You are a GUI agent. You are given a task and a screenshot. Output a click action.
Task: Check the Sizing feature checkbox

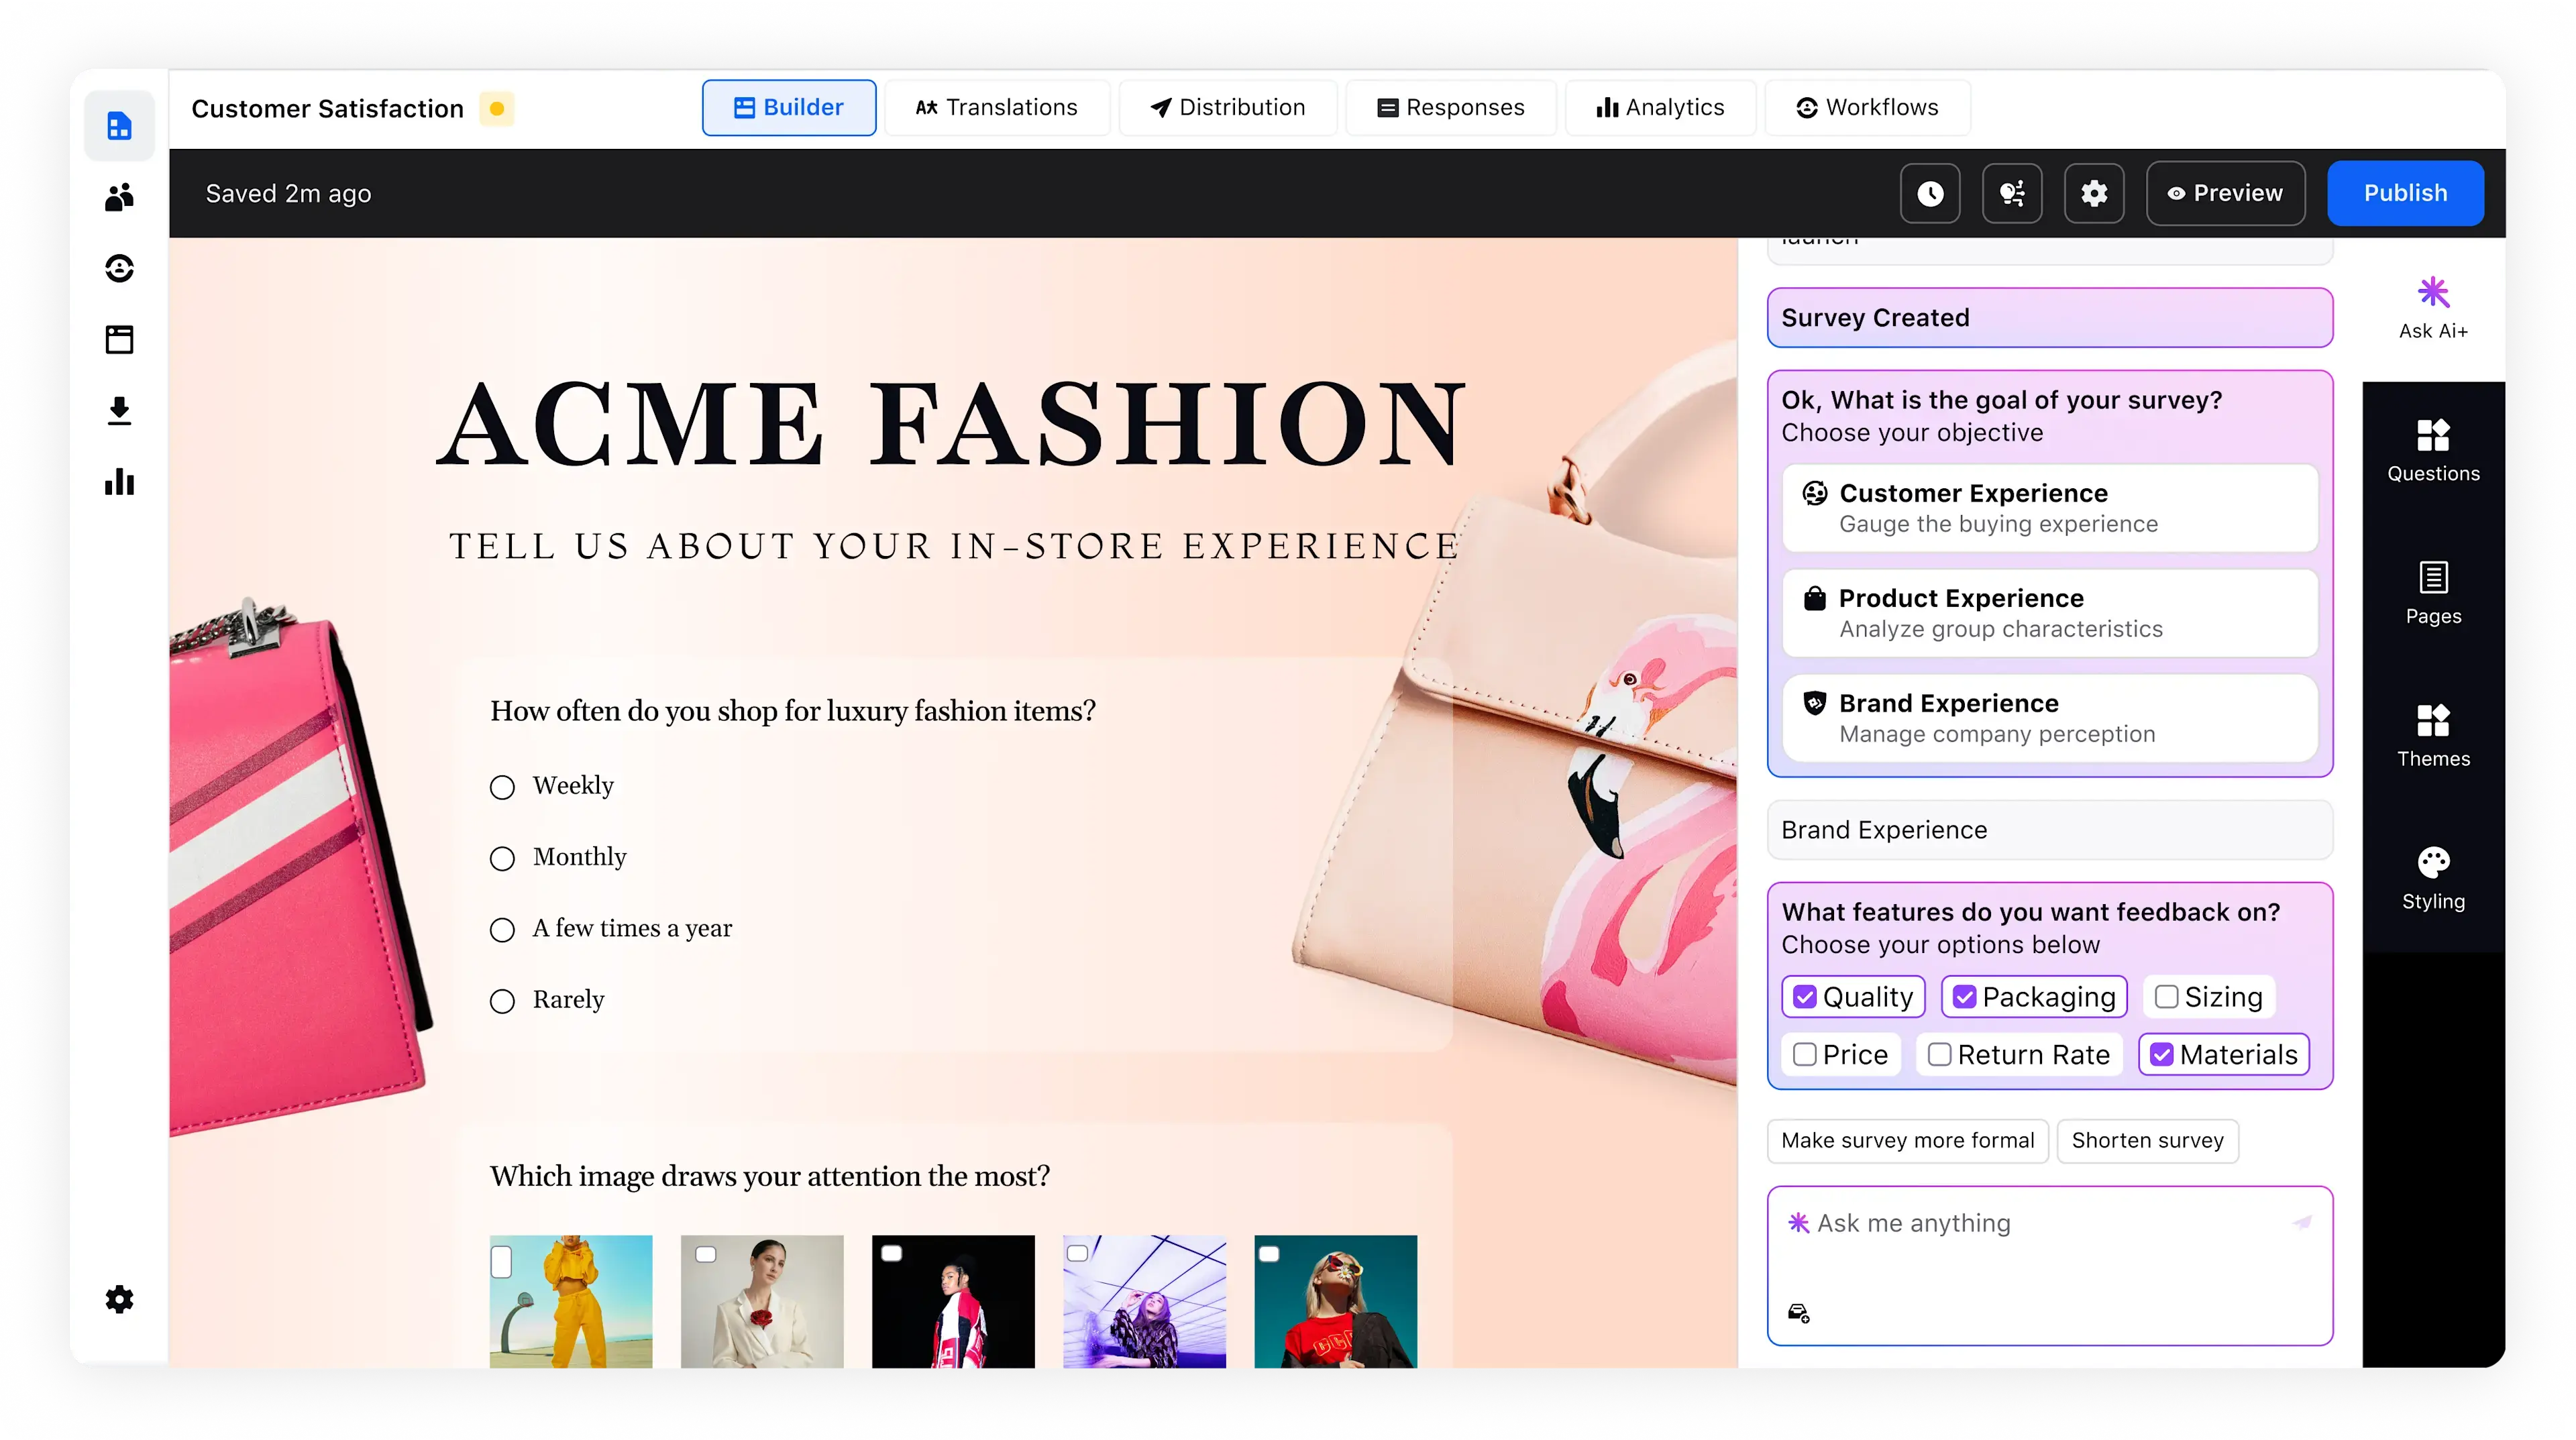[2166, 997]
